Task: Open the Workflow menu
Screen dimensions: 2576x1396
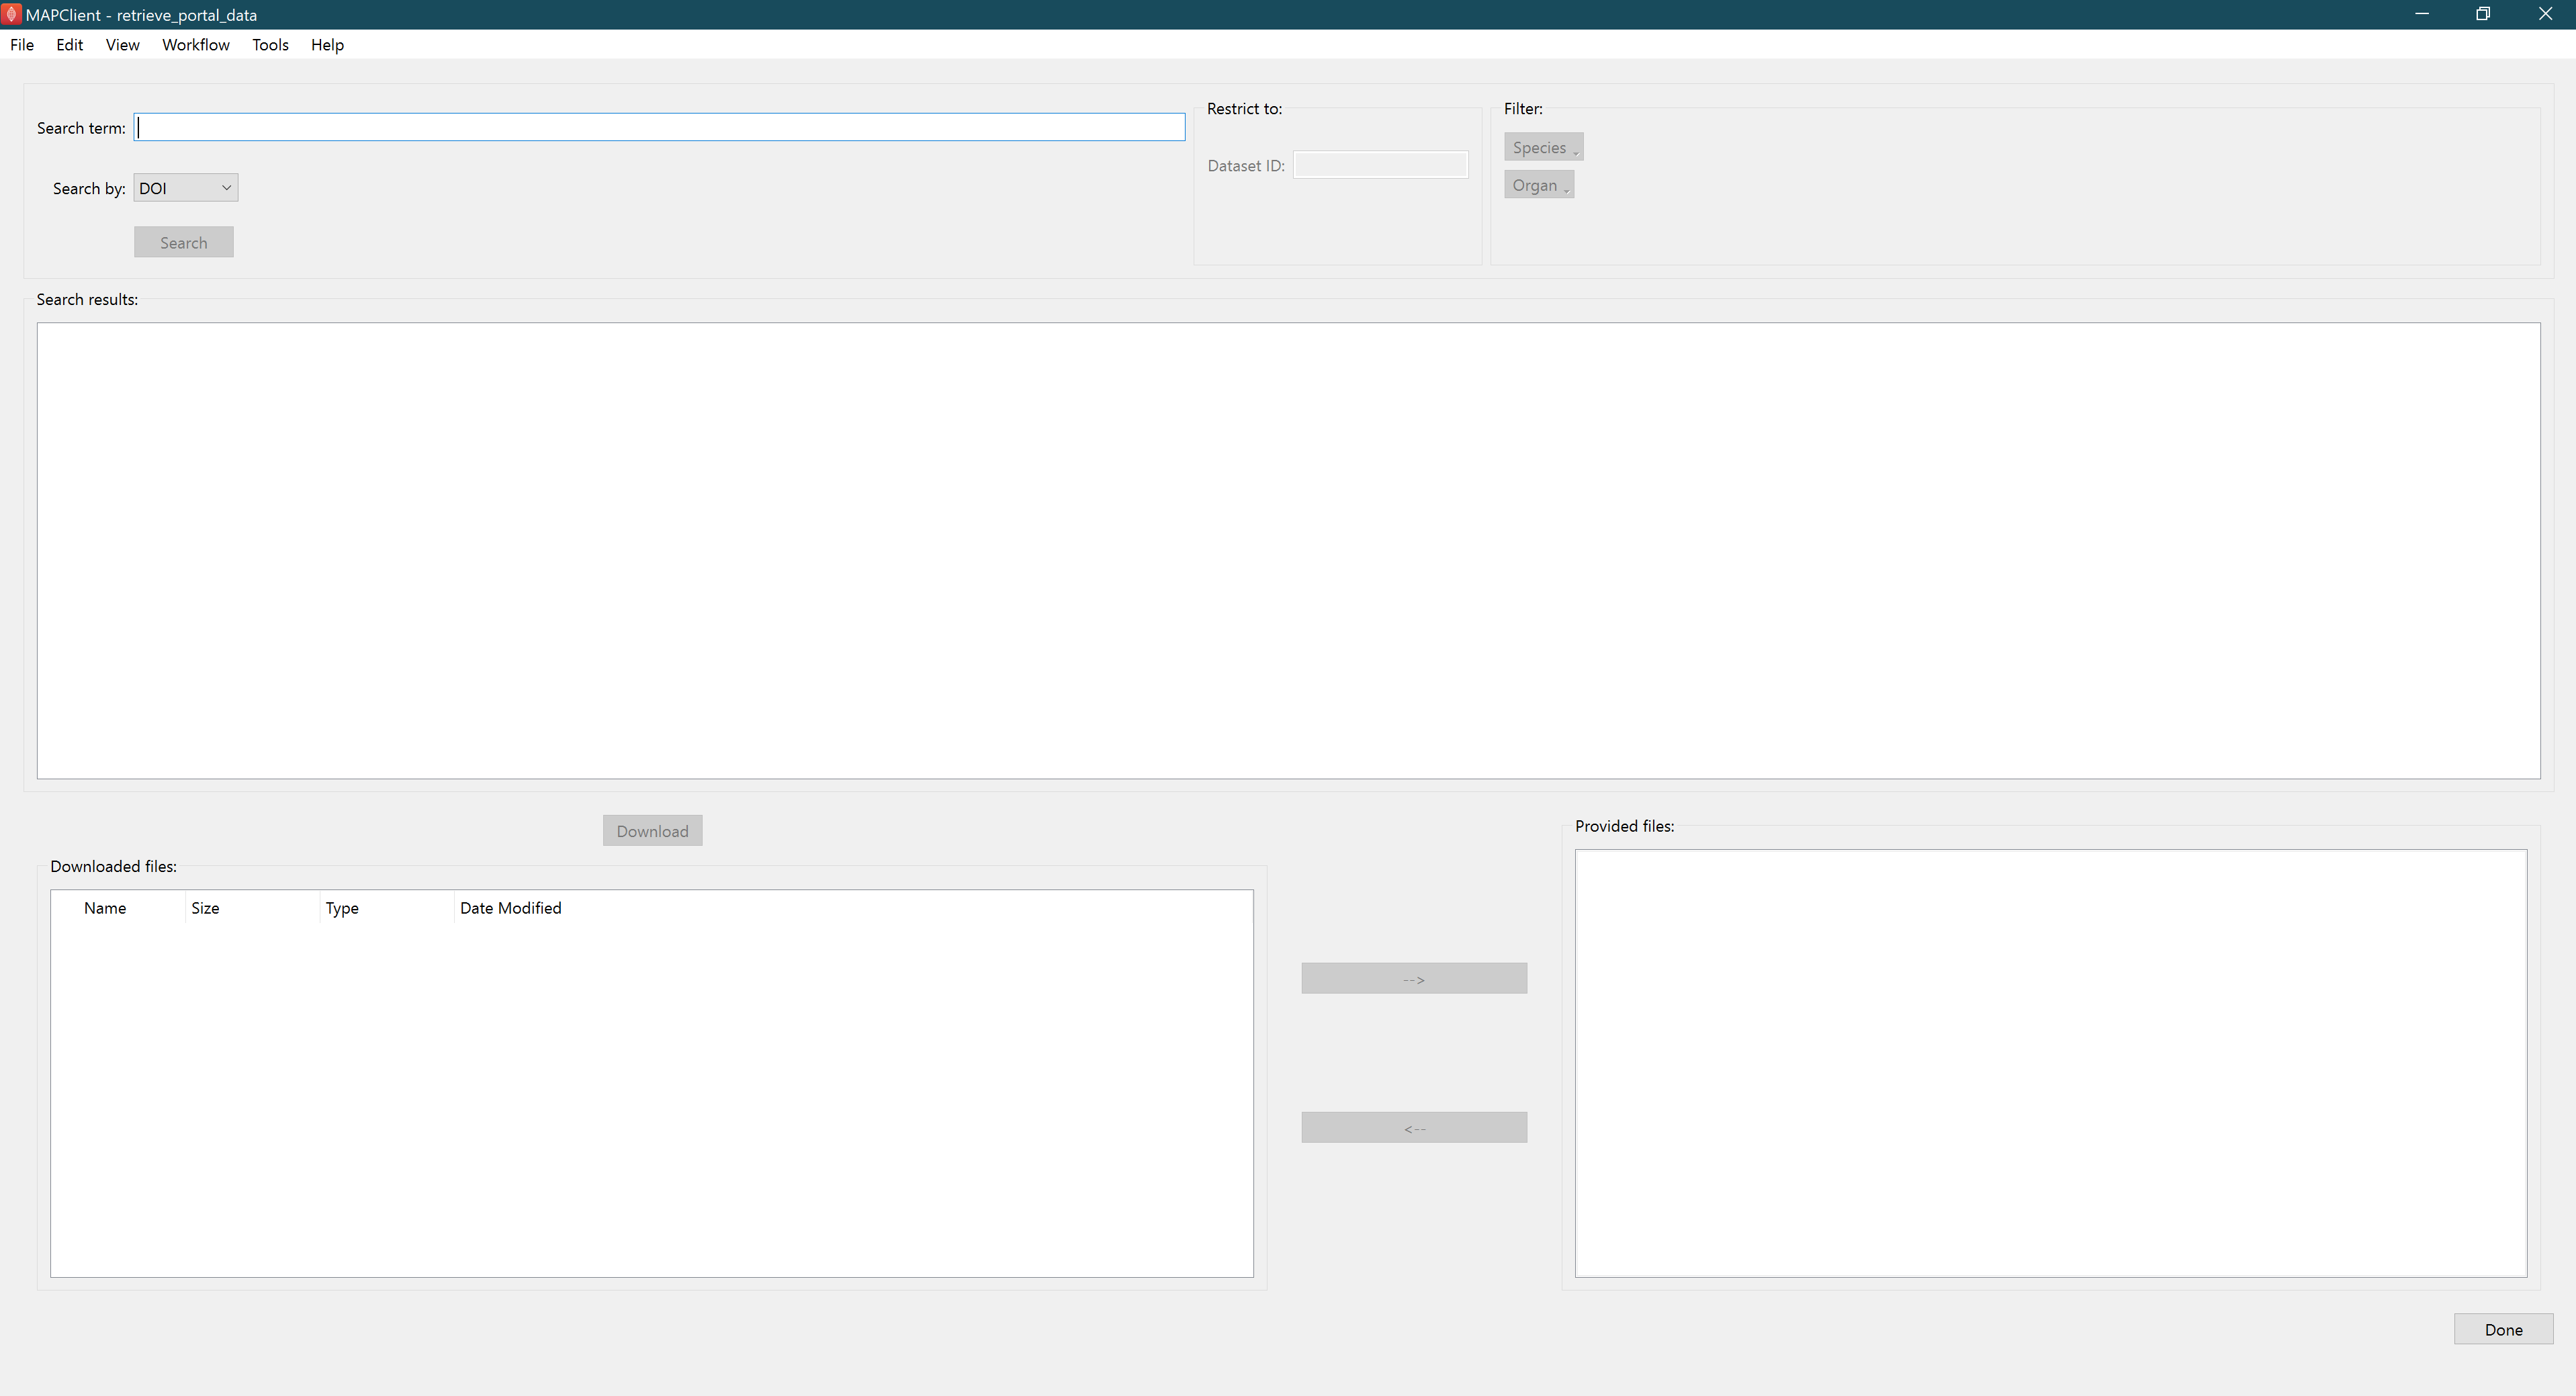Action: [x=196, y=45]
